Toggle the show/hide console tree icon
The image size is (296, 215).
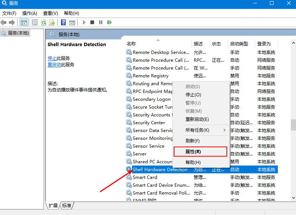[x=24, y=22]
